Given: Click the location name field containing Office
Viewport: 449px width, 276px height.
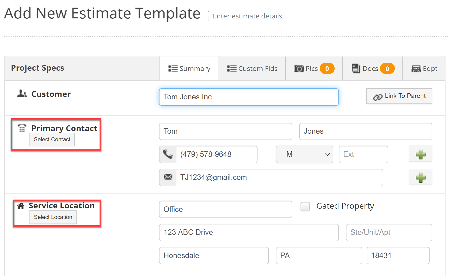Looking at the screenshot, I should click(226, 209).
